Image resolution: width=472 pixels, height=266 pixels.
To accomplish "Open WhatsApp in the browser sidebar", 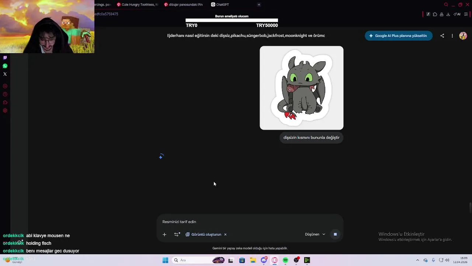I will 5,66.
